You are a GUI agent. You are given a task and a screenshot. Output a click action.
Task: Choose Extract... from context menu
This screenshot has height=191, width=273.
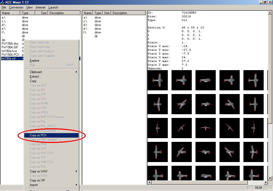(51, 77)
